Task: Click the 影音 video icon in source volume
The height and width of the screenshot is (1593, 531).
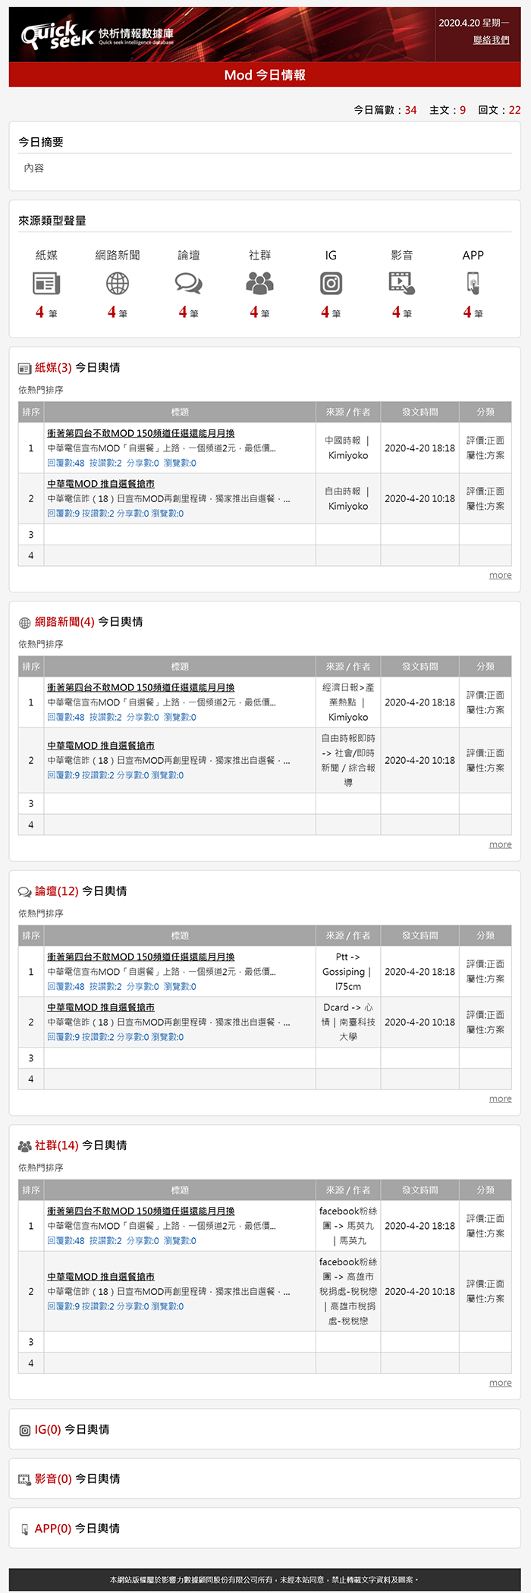Action: coord(402,284)
